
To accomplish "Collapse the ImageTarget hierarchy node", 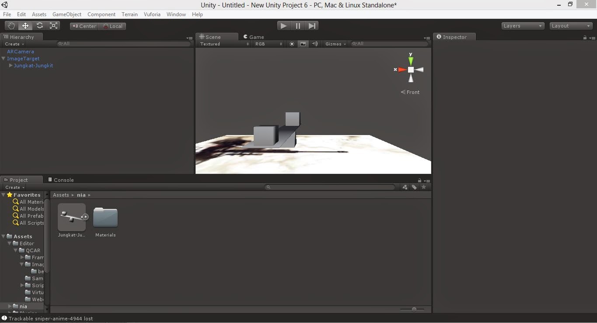I will [3, 59].
